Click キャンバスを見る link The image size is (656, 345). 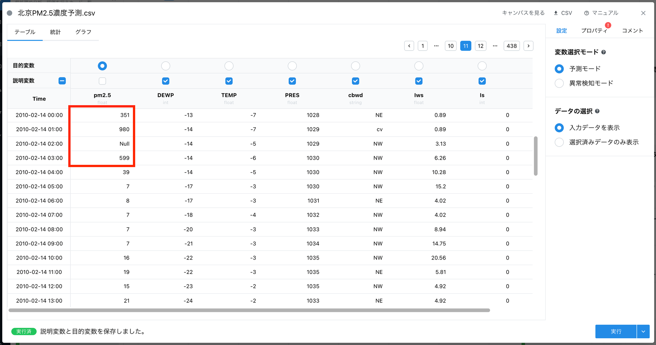tap(523, 13)
